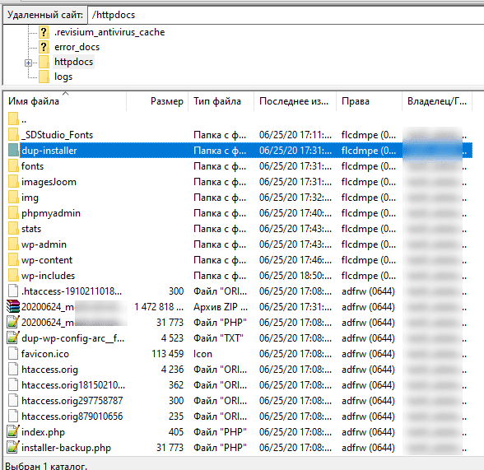This screenshot has width=484, height=470.
Task: Click the remote site path field /httpdocs
Action: tap(286, 15)
